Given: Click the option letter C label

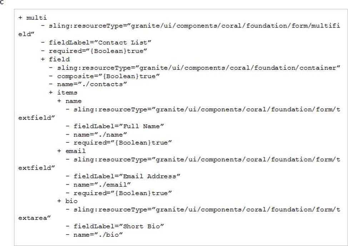Looking at the screenshot, I should click(x=2, y=2).
